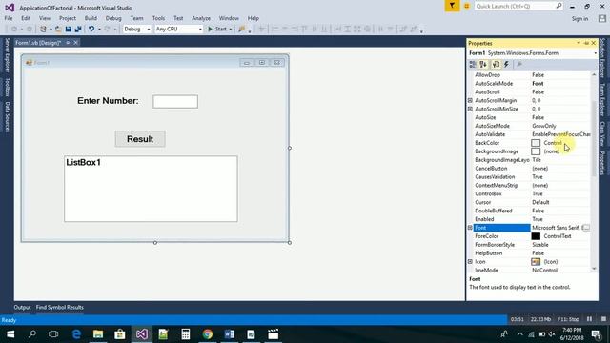Expand the Font property
The width and height of the screenshot is (610, 343).
470,228
